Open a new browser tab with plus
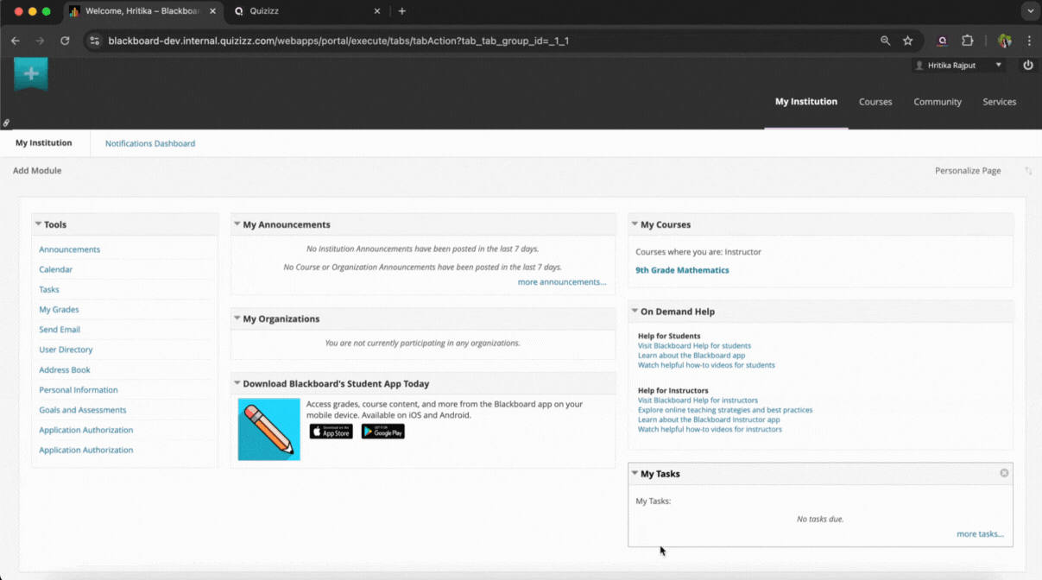 (x=401, y=11)
